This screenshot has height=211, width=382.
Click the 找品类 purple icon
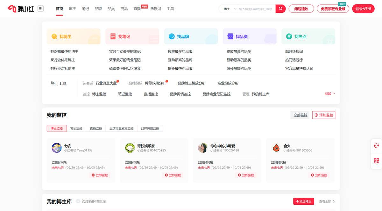[230, 36]
